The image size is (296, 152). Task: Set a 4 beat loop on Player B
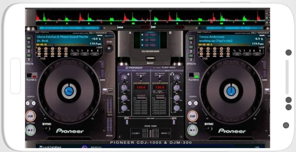pos(254,54)
